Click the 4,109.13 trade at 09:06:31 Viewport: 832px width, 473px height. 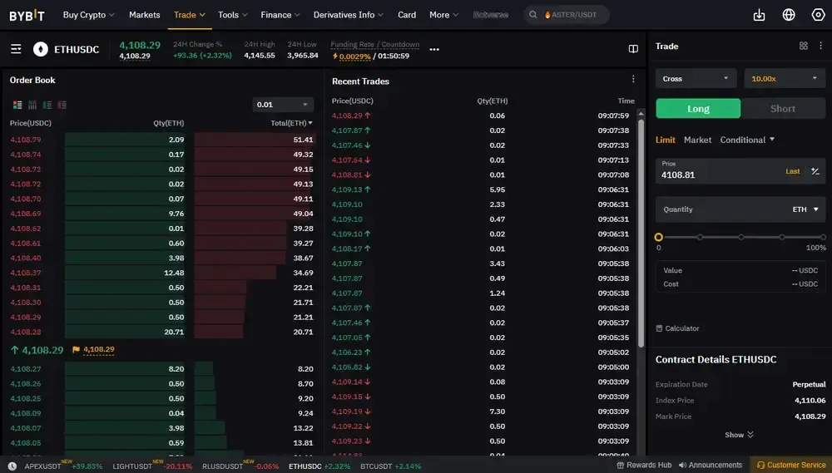483,190
